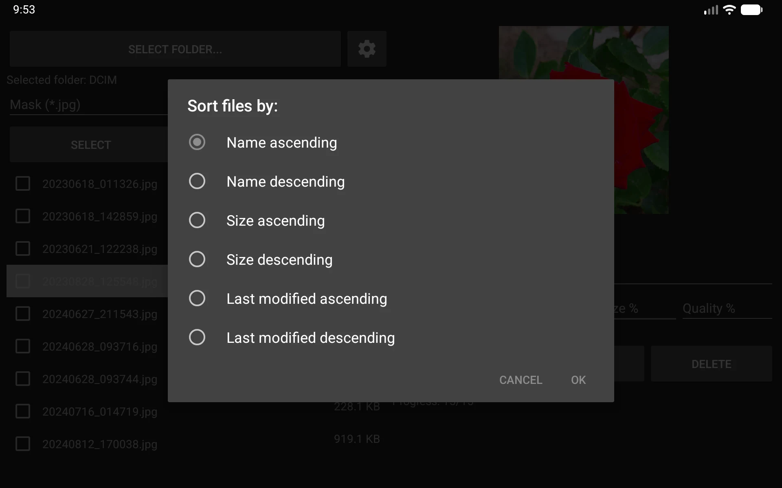782x488 pixels.
Task: Check the Wi-Fi status icon
Action: coord(729,10)
